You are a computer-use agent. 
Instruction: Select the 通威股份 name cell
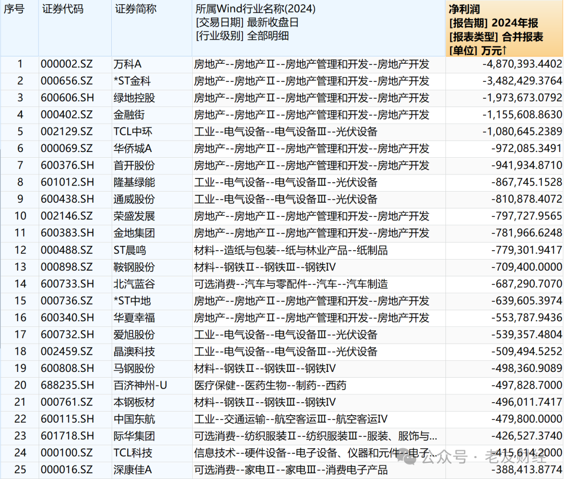152,200
